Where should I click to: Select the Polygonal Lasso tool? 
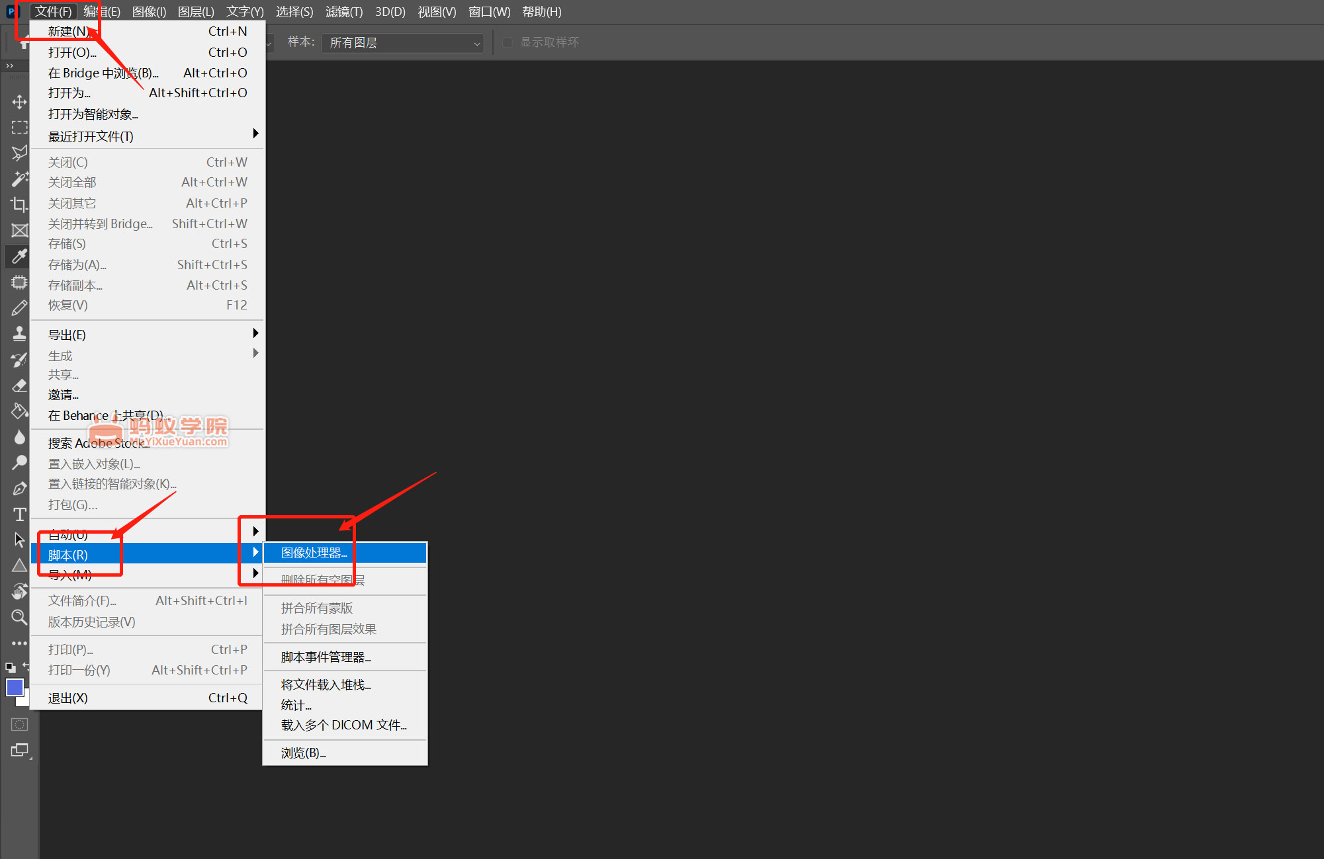pyautogui.click(x=19, y=153)
